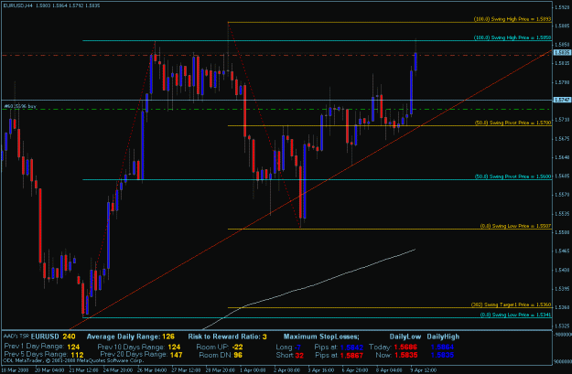
Task: Click the 3 Apr 16:00 time axis label
Action: pos(321,369)
